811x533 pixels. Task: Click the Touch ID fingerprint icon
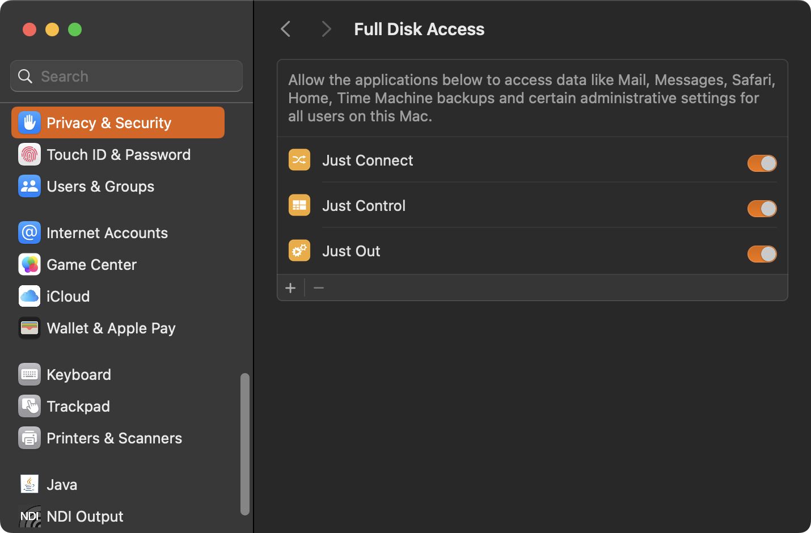pos(29,154)
